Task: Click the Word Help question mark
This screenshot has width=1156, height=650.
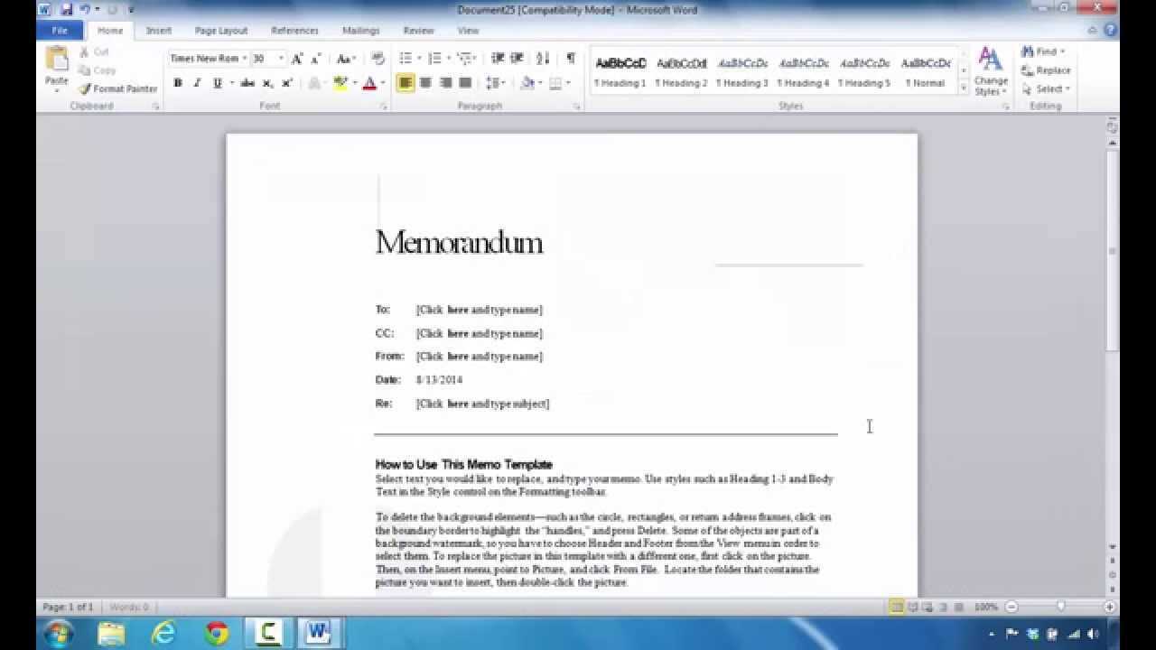Action: coord(1110,30)
